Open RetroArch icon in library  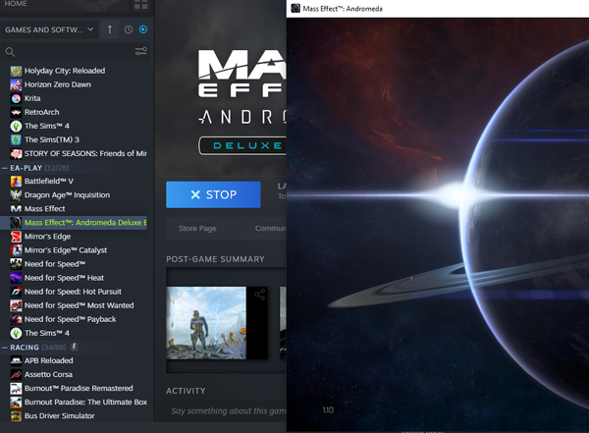[x=16, y=112]
